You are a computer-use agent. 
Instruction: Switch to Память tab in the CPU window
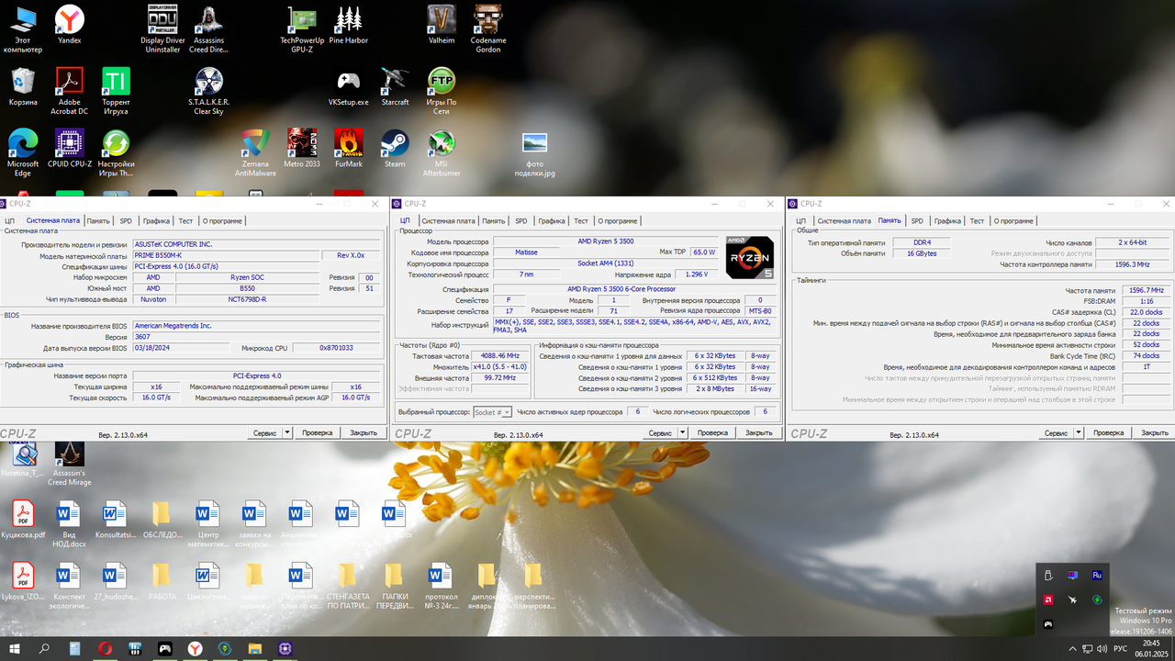494,220
